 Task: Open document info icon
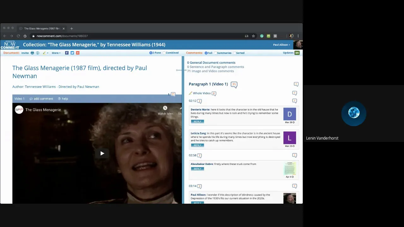38,53
